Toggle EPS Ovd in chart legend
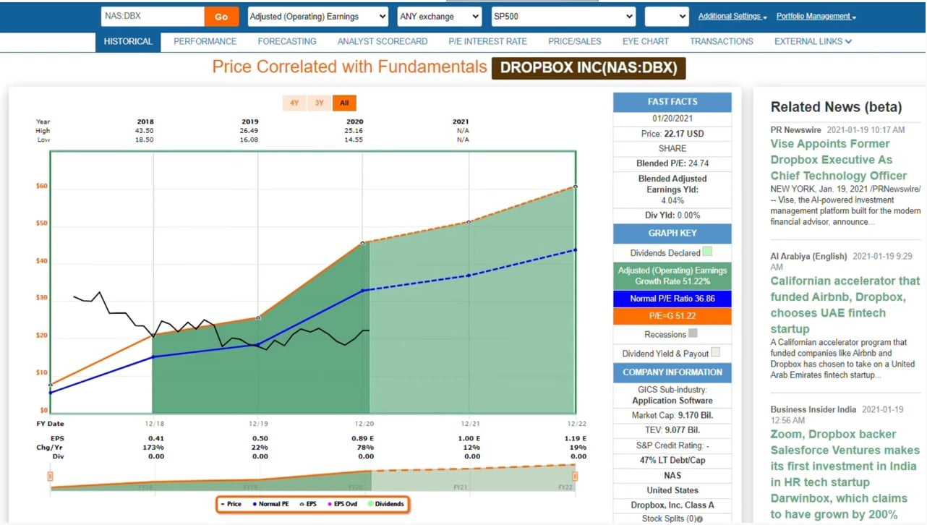Image resolution: width=927 pixels, height=525 pixels. pos(343,504)
